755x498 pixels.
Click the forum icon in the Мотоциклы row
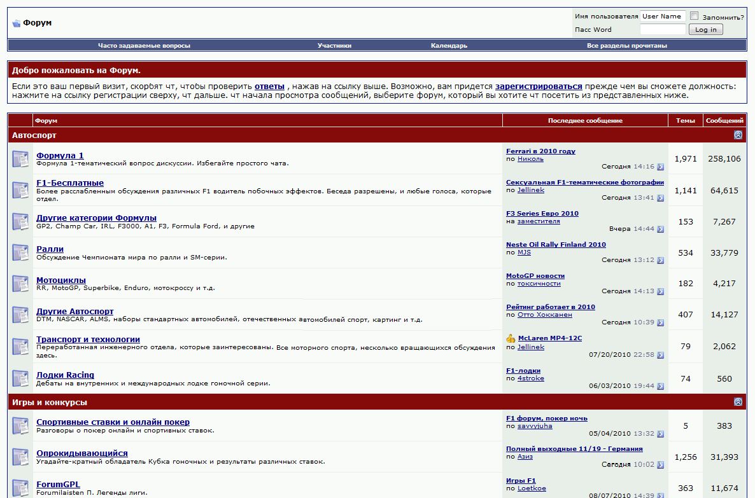(x=20, y=284)
